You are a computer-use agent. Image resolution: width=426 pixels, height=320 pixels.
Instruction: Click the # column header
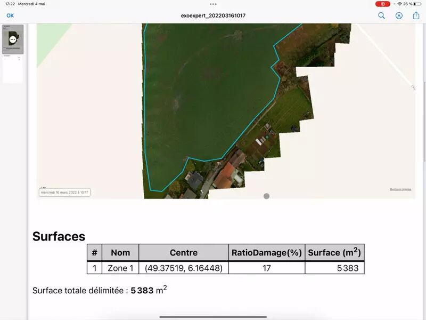[94, 252]
